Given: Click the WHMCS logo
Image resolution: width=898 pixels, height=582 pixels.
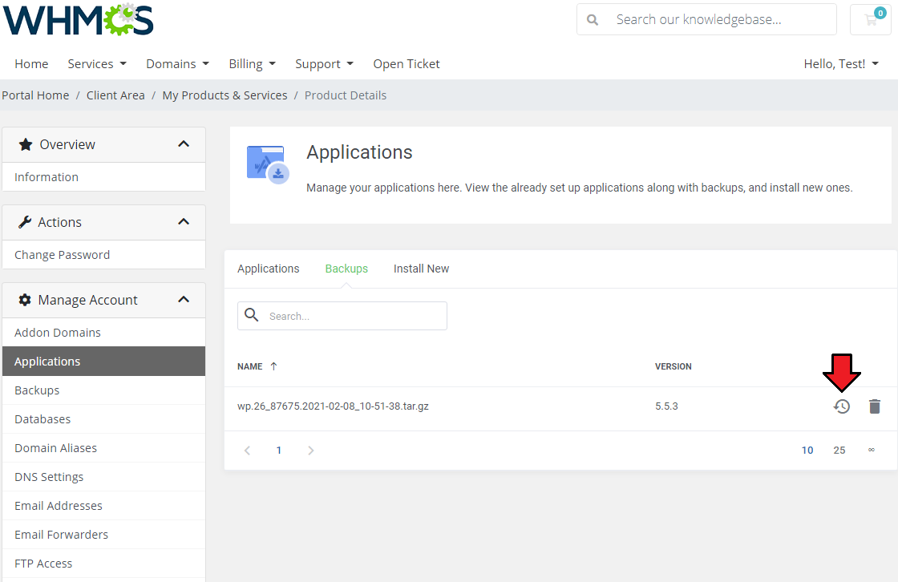Looking at the screenshot, I should [79, 19].
